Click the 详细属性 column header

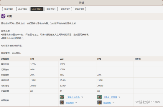(5, 59)
